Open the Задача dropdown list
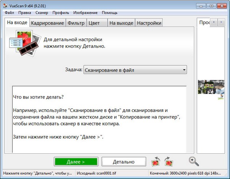 [135, 70]
